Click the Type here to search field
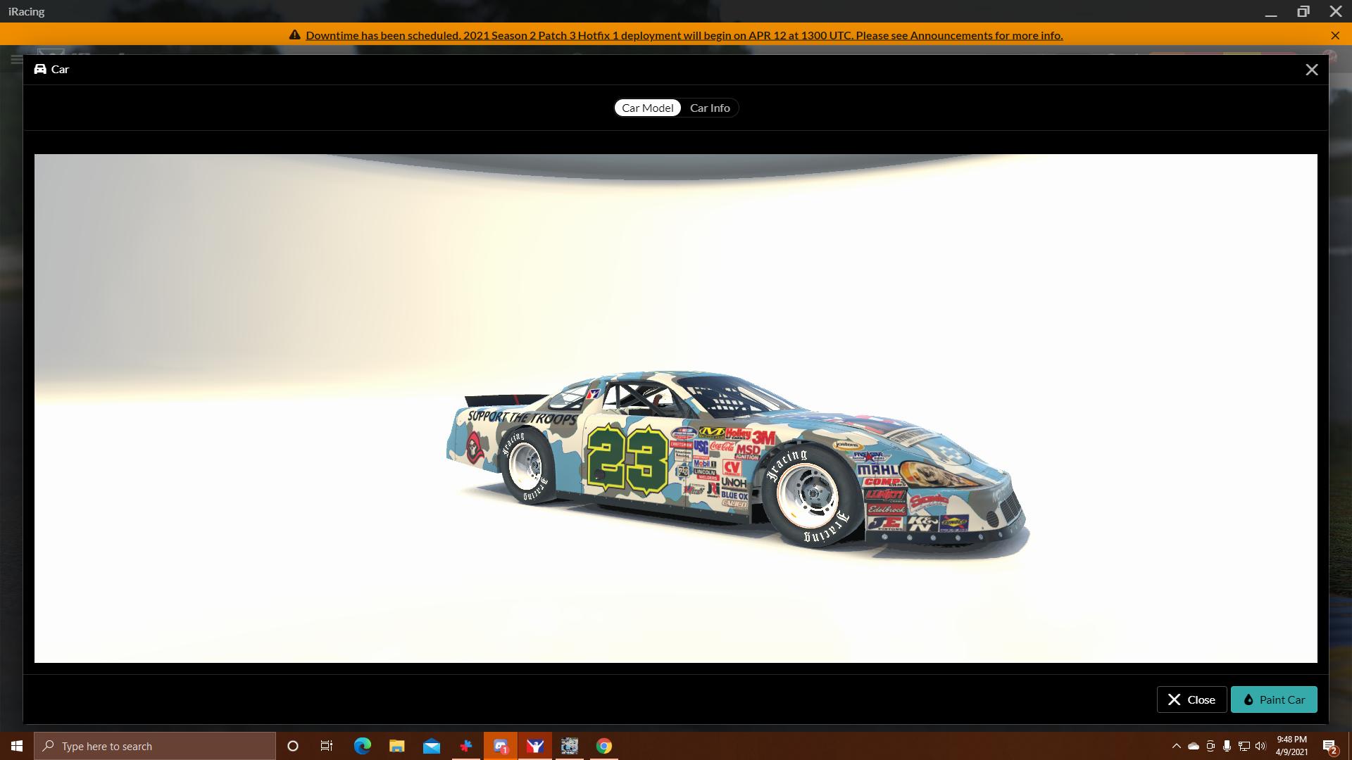Screen dimensions: 1352x760 tap(155, 746)
